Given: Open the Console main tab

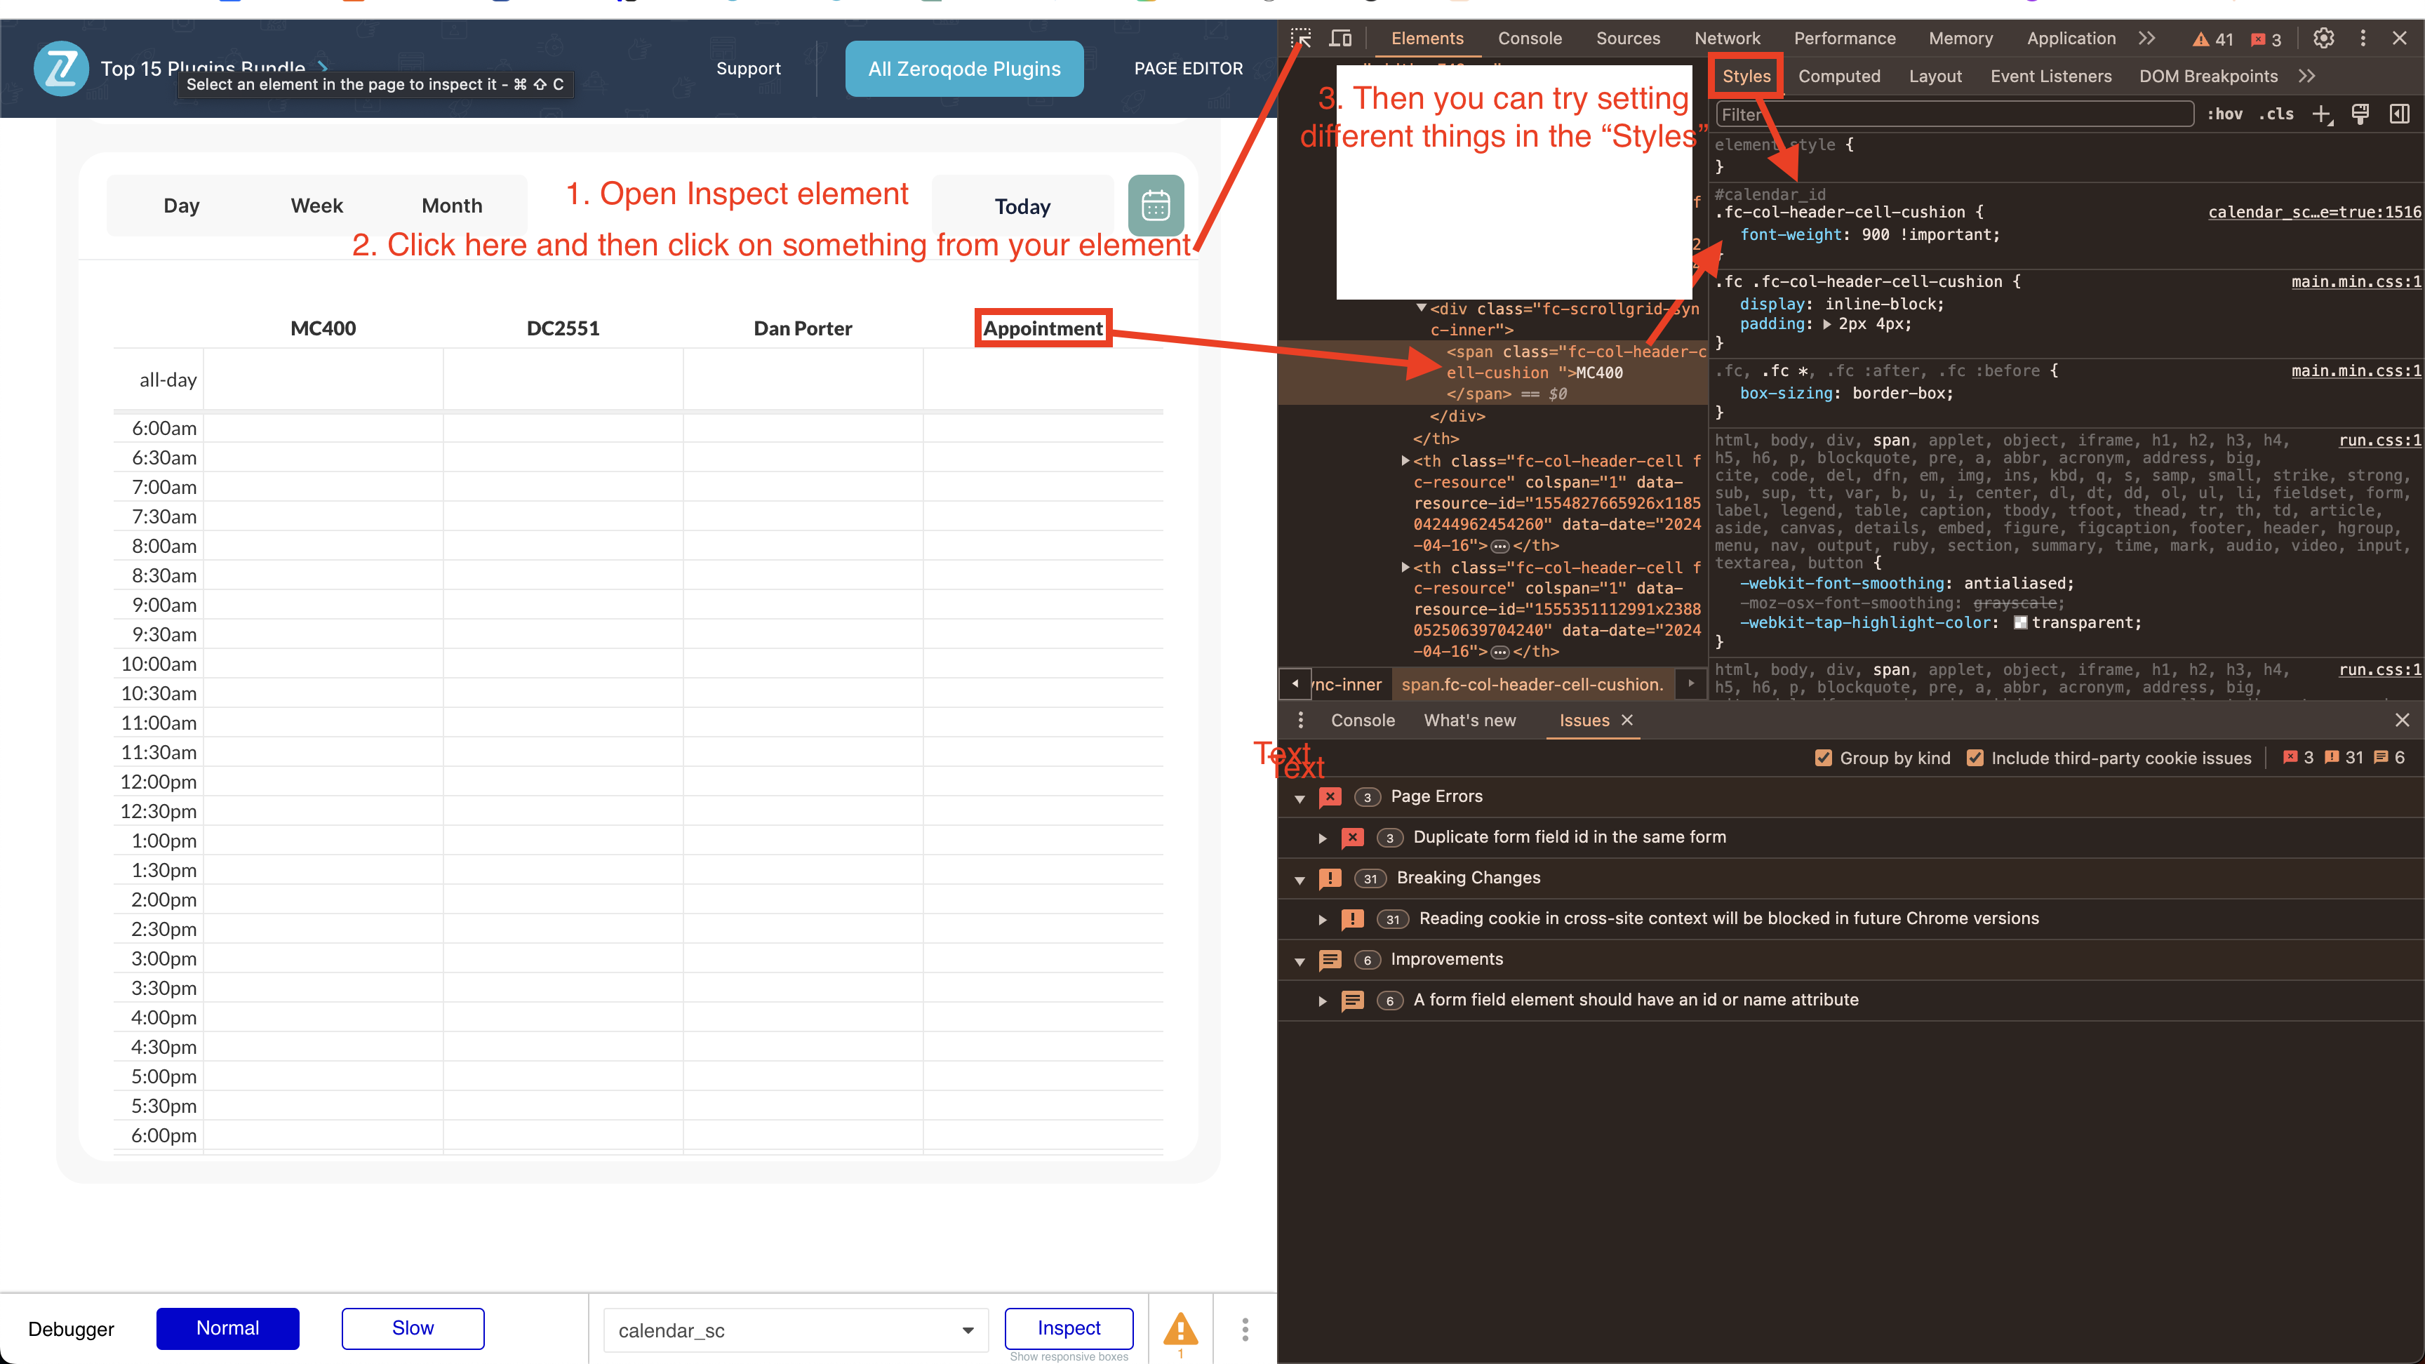Looking at the screenshot, I should click(x=1530, y=39).
